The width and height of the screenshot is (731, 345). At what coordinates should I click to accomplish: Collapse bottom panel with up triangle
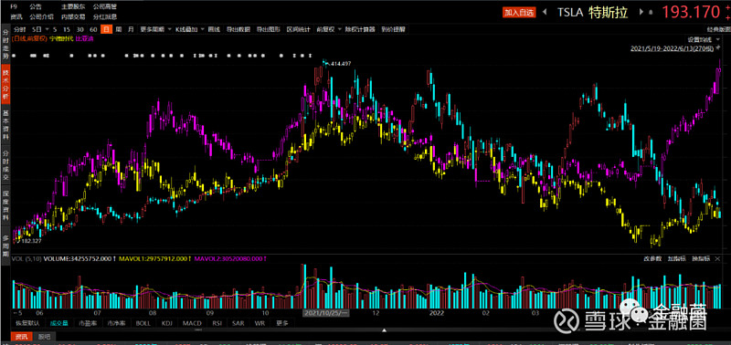tap(384, 330)
